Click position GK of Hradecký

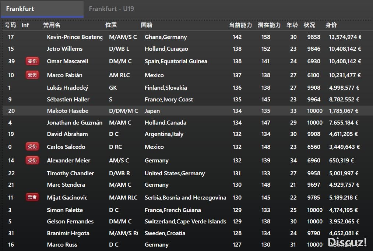point(113,88)
